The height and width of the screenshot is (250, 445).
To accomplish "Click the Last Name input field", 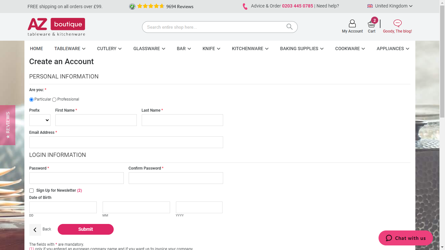I will pos(182,120).
